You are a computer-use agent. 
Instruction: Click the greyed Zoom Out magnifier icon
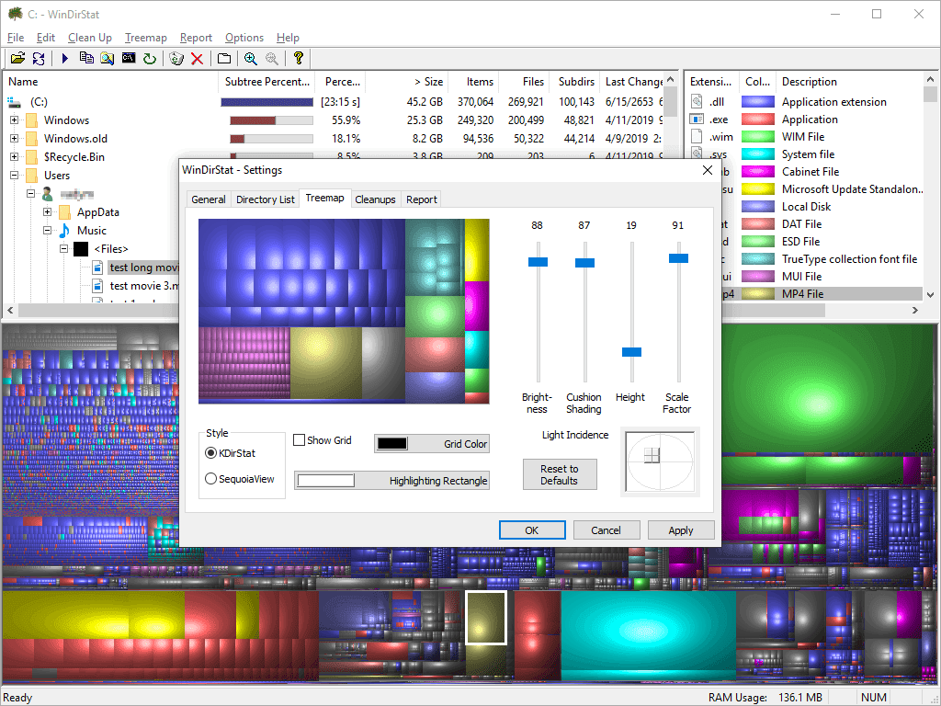(x=272, y=58)
